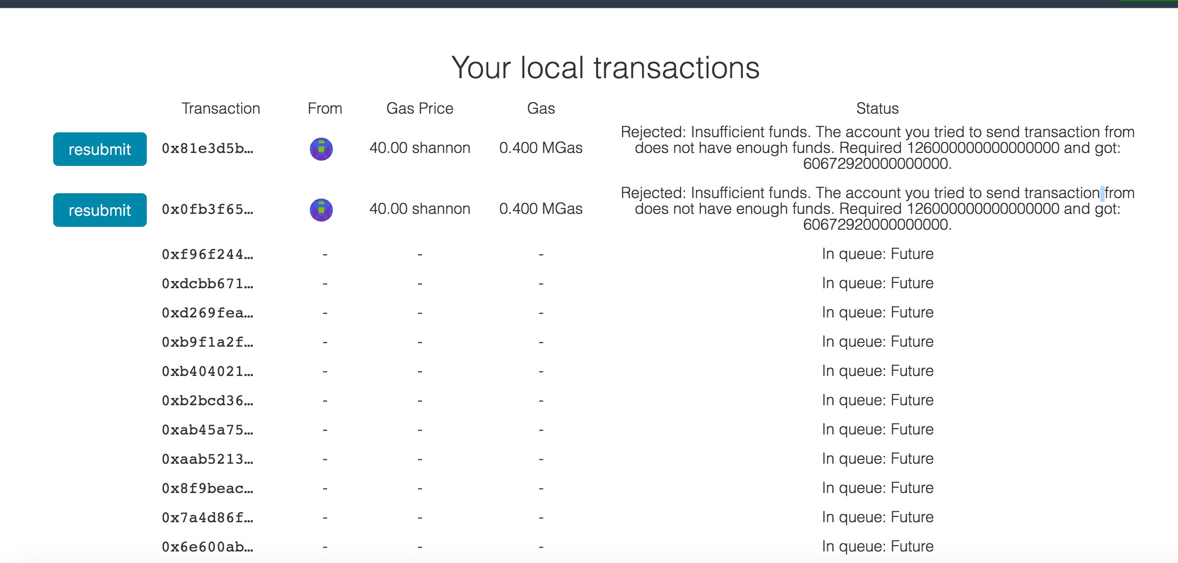
Task: Open transaction 0xd269fea…
Action: 207,313
